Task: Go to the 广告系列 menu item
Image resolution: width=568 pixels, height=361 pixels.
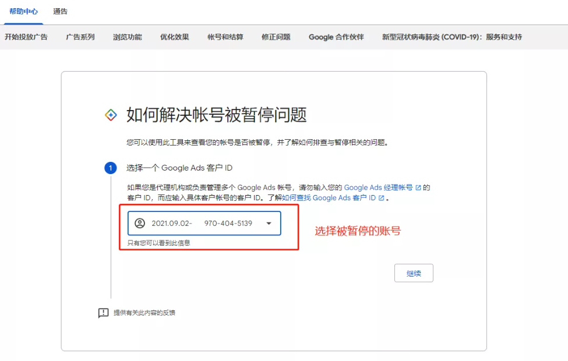Action: (x=80, y=37)
